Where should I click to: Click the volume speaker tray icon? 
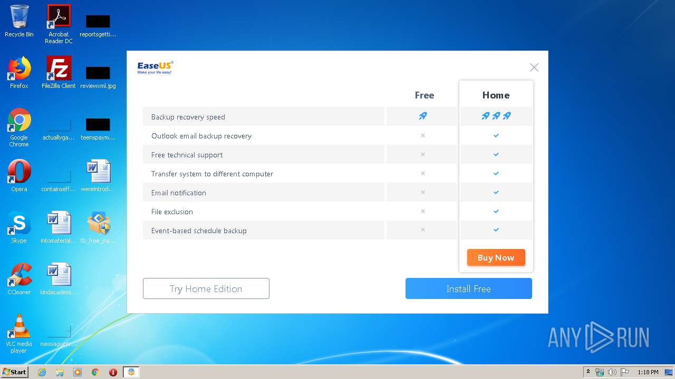(612, 372)
